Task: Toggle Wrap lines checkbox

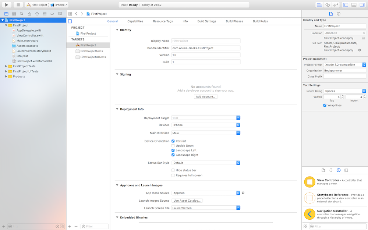Action: tap(325, 105)
